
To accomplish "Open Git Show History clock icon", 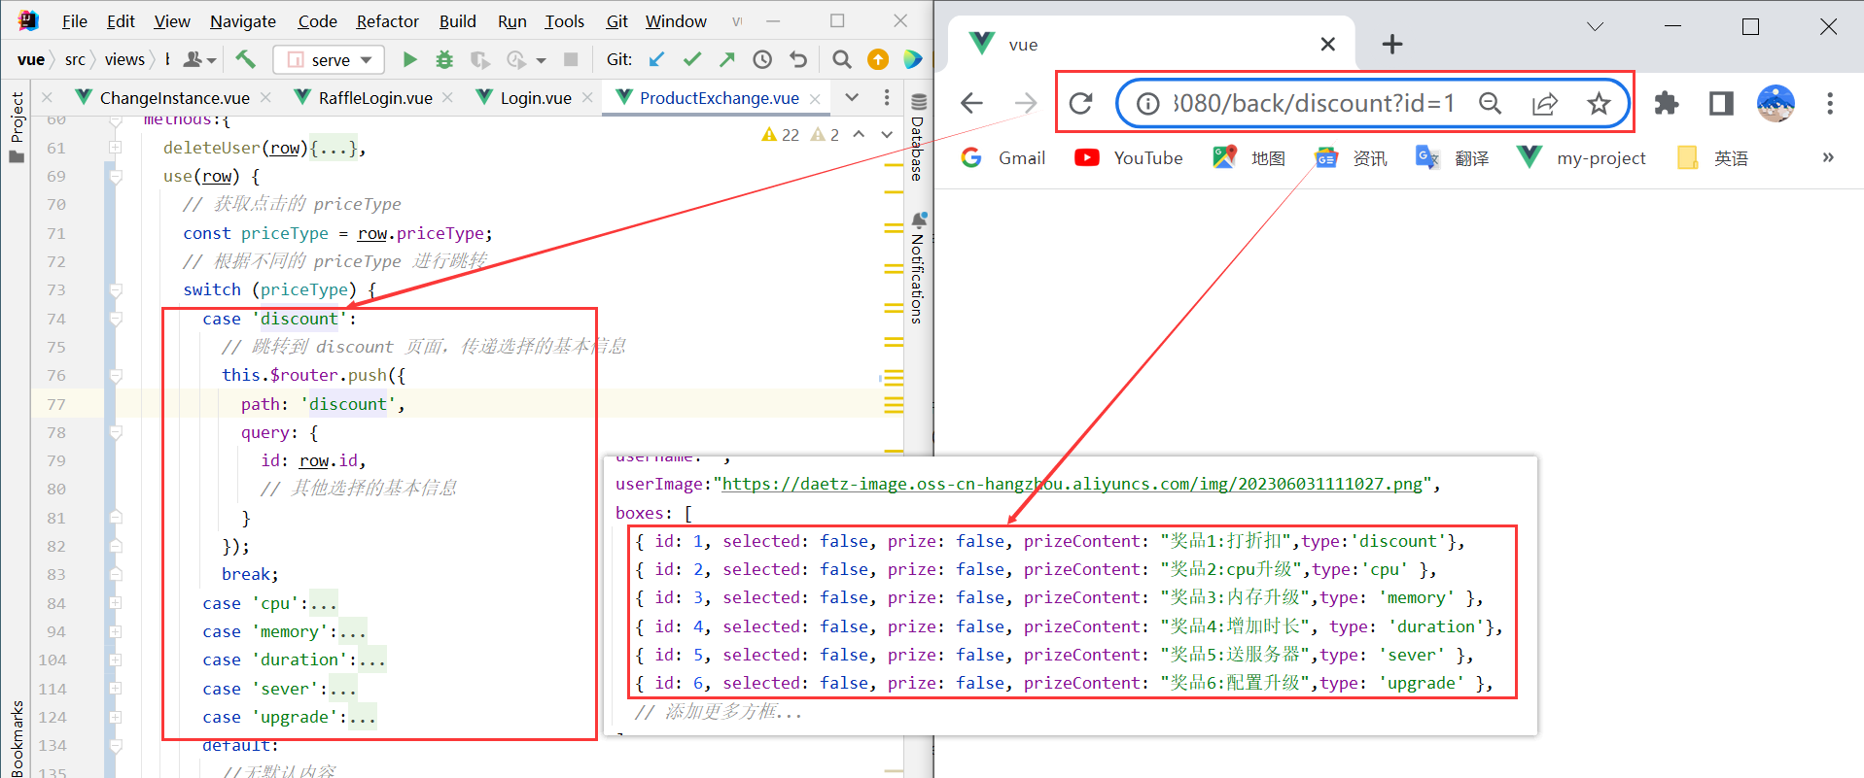I will [762, 60].
